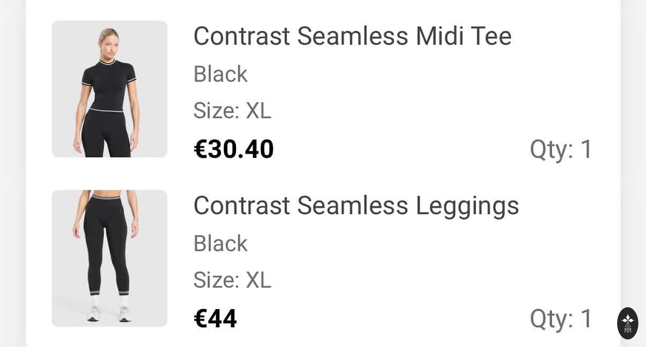Click the euro symbol of the €44 price
This screenshot has width=646, height=347.
(x=201, y=319)
